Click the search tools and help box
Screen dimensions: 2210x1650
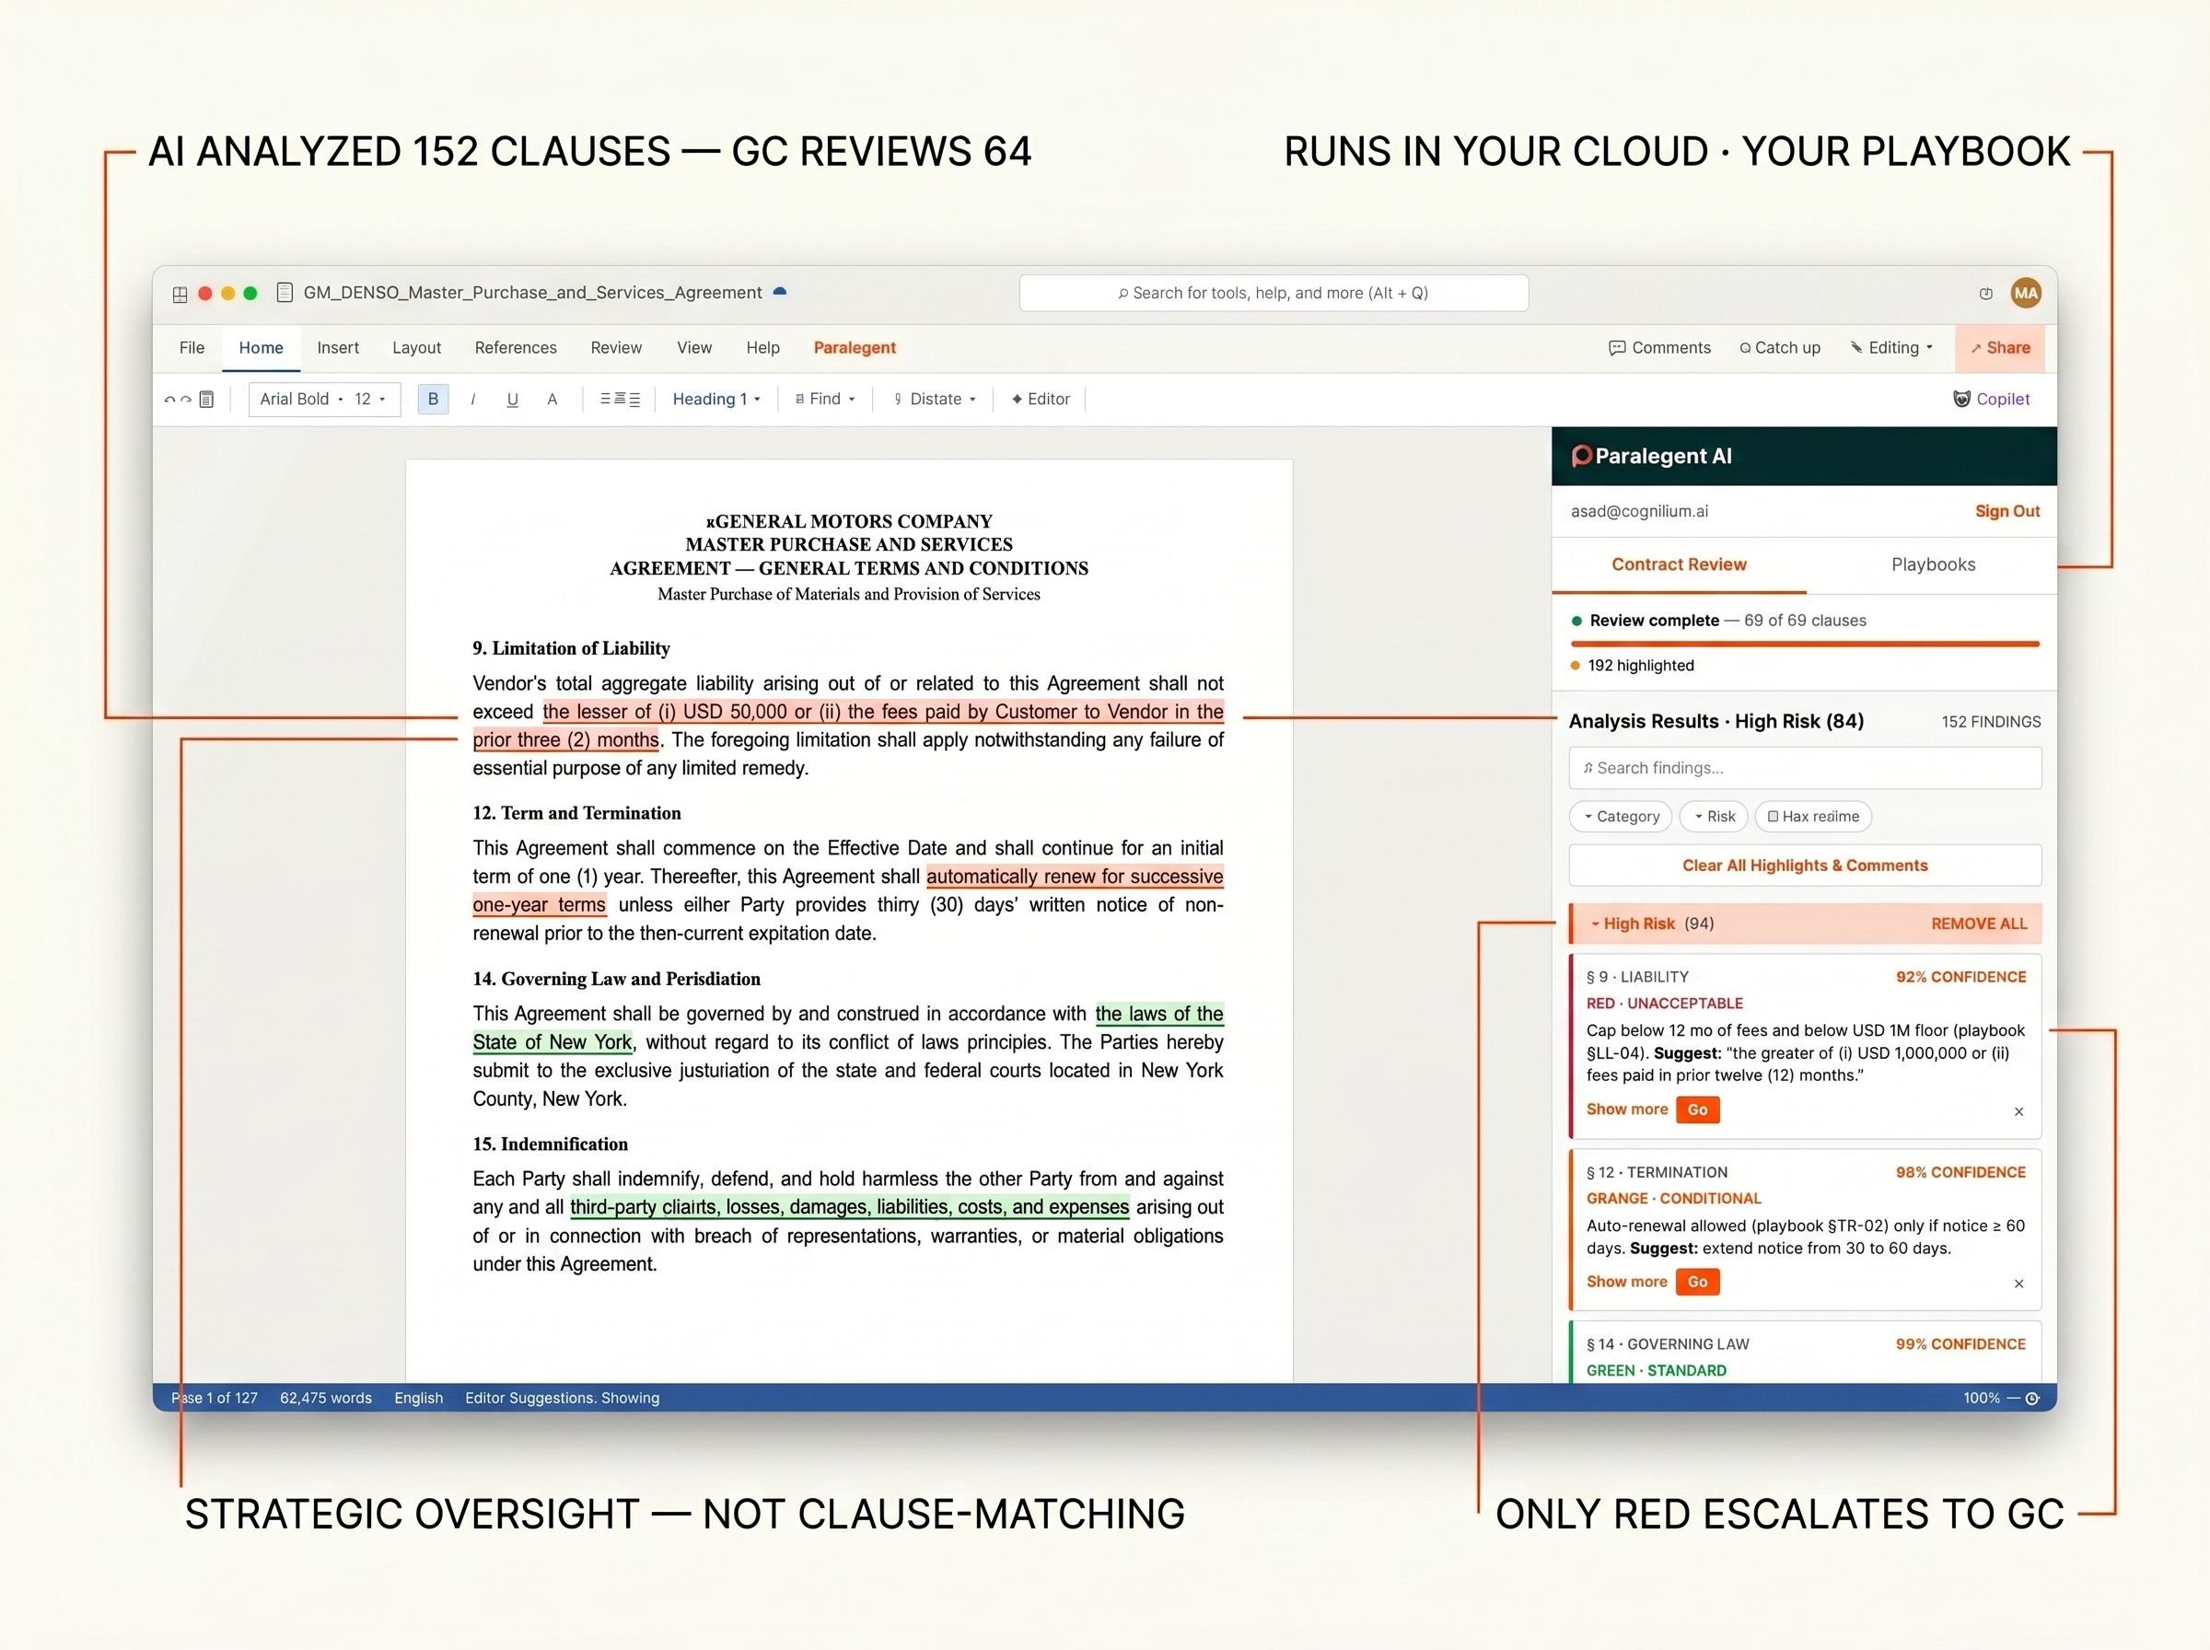[1274, 293]
